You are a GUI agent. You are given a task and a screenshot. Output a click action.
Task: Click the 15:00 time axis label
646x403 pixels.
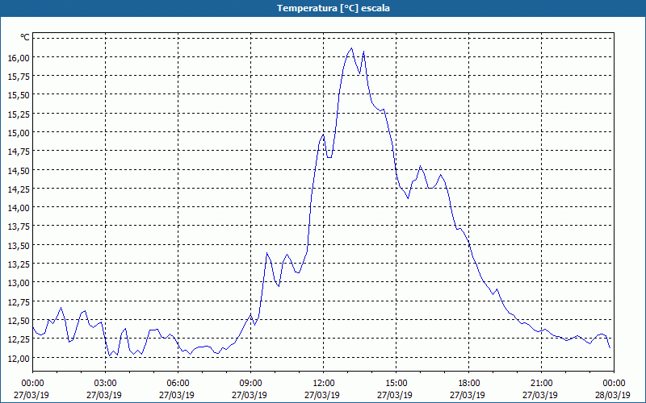click(x=396, y=384)
